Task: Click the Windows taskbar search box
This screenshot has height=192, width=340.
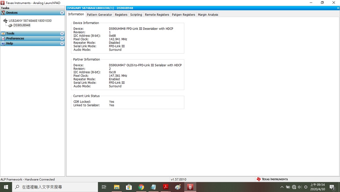Action: coord(54,187)
